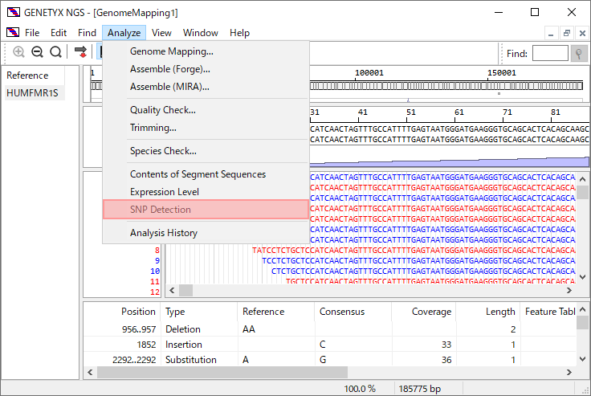Close the inner GenomeMapping1 document
The height and width of the screenshot is (396, 591).
coord(582,33)
